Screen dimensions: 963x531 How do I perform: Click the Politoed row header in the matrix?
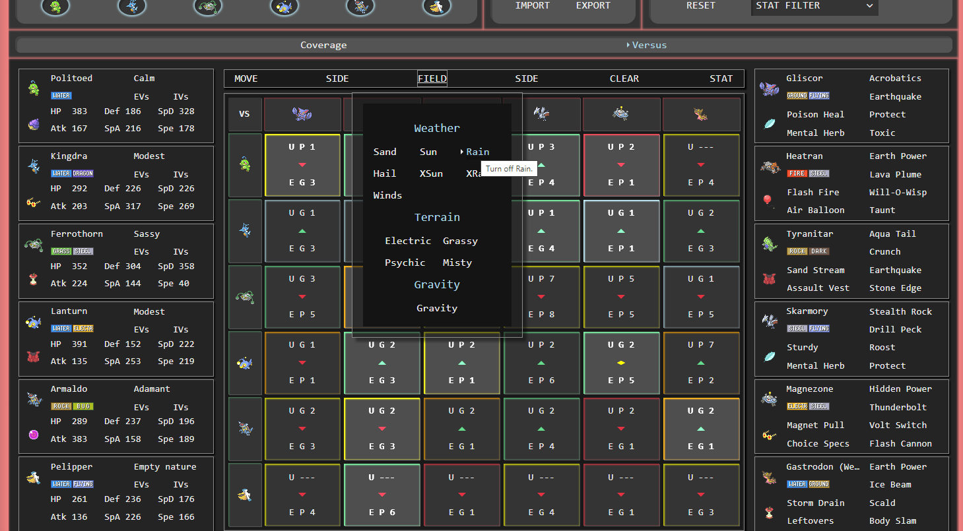point(245,164)
